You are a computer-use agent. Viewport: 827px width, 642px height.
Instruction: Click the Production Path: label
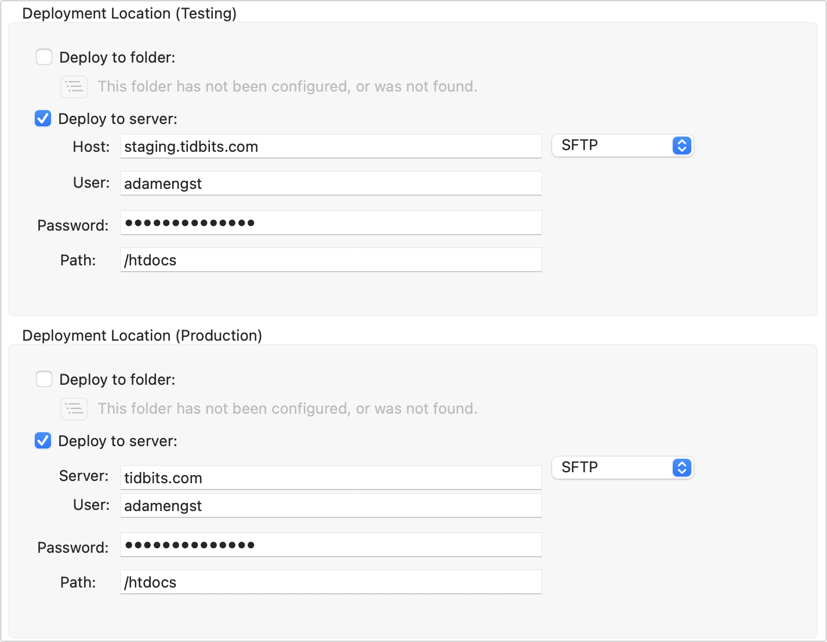pos(78,582)
